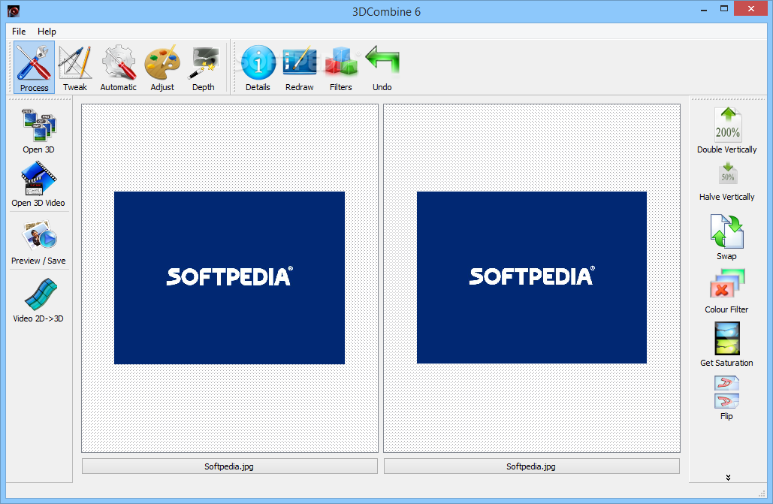
Task: Click the 3DCombine app icon in title bar
Action: tap(14, 11)
